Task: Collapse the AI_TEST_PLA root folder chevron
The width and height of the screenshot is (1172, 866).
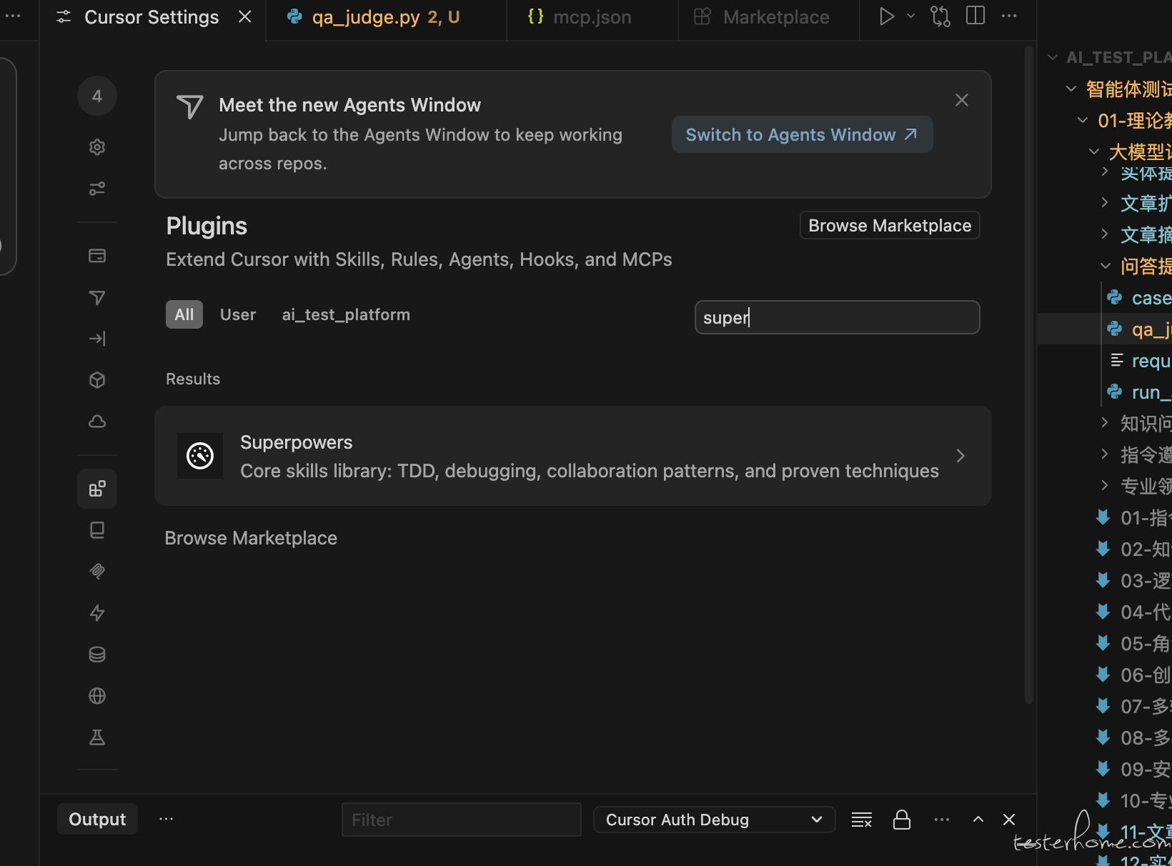Action: 1053,57
